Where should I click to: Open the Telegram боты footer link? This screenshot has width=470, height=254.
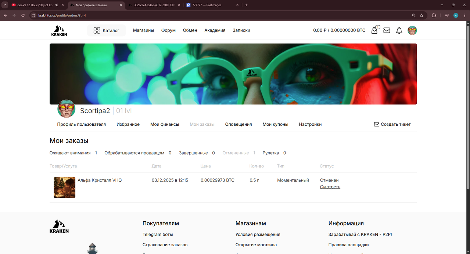(158, 235)
